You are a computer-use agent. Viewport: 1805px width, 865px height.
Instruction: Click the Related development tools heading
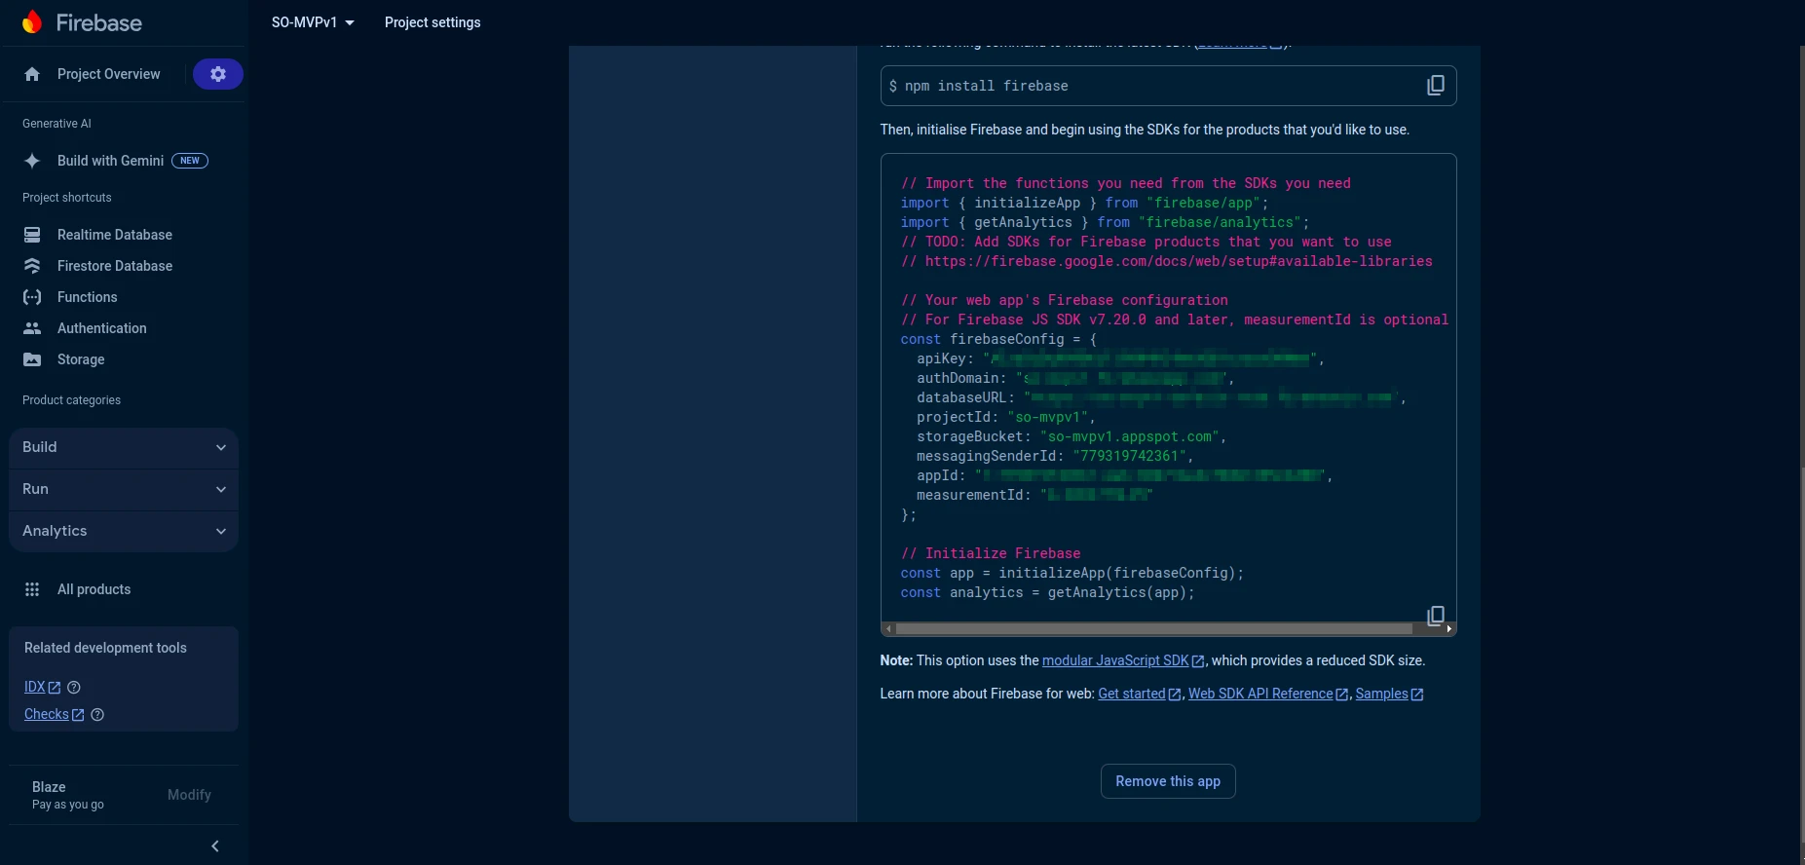point(105,648)
